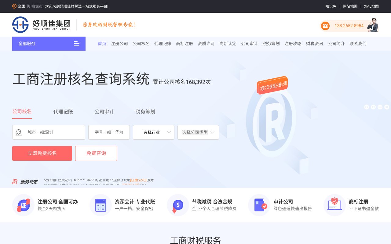
Task: Click the 服务动态 list icon
Action: (15, 181)
